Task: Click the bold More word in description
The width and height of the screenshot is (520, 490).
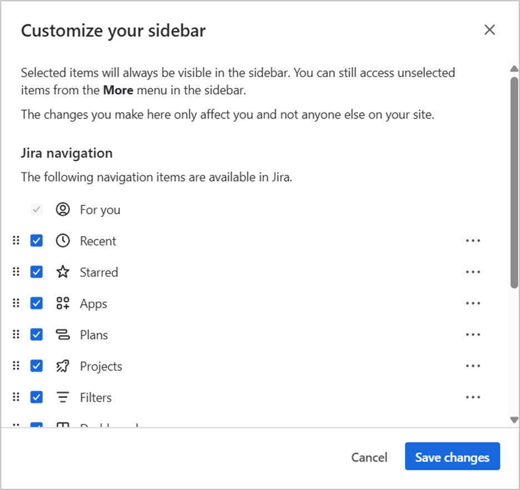Action: [x=118, y=90]
